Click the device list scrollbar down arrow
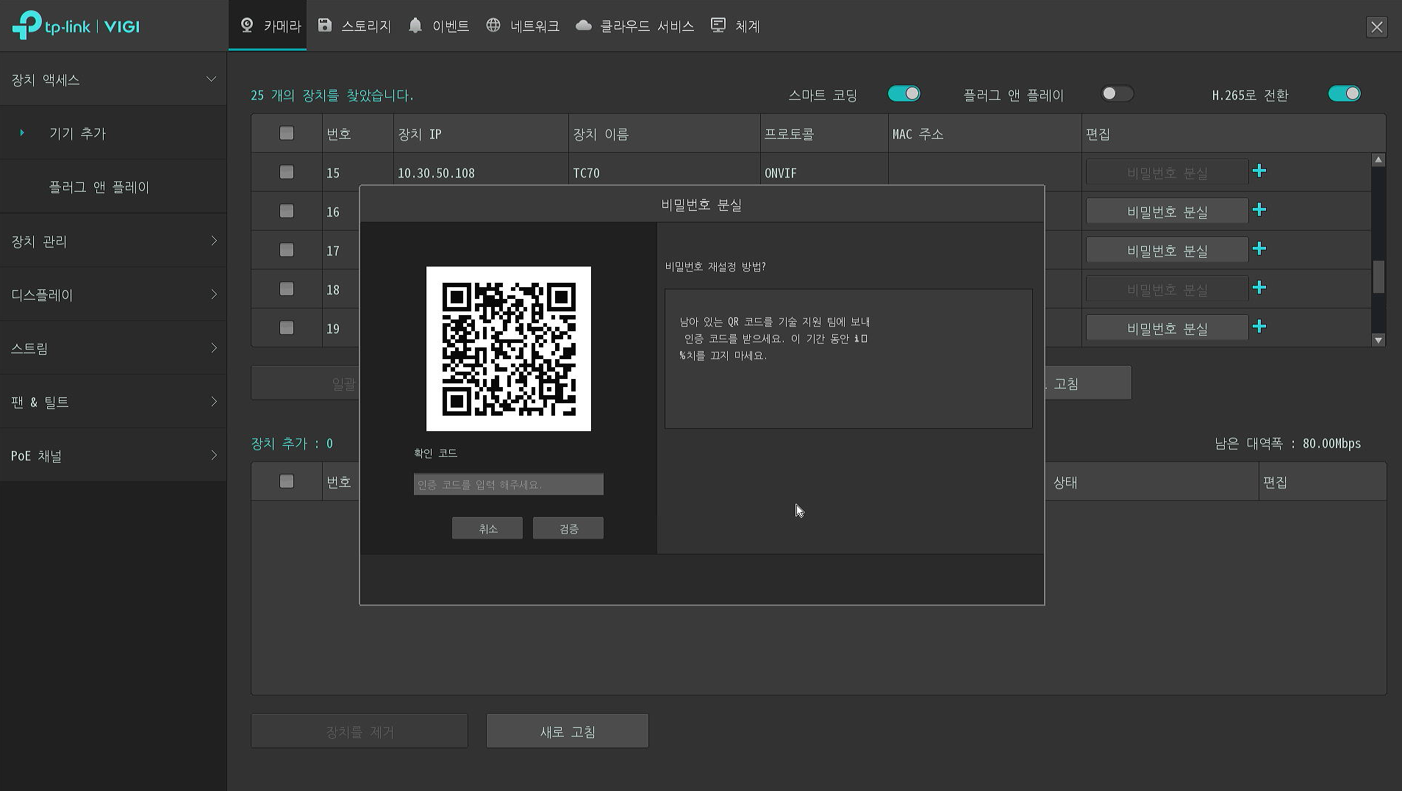The height and width of the screenshot is (791, 1402). click(x=1378, y=340)
